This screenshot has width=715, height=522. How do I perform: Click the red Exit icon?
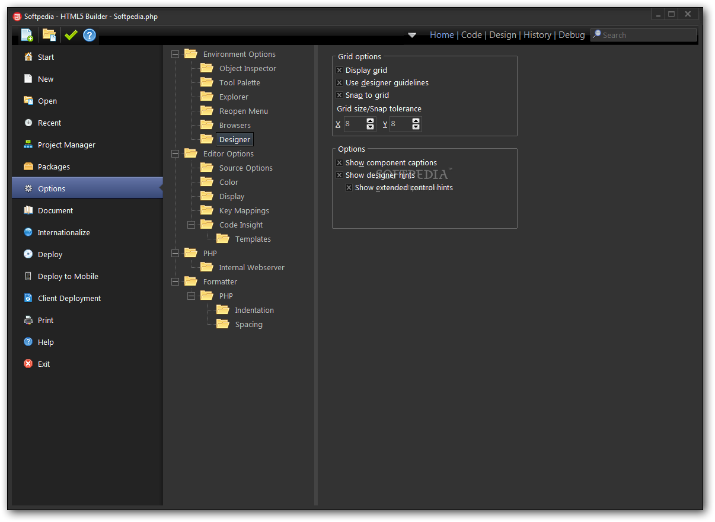click(28, 364)
